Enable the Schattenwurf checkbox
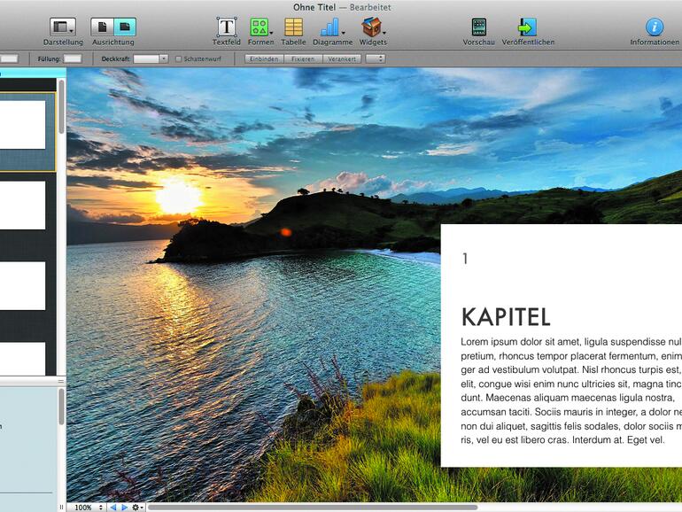The image size is (682, 512). [x=178, y=58]
